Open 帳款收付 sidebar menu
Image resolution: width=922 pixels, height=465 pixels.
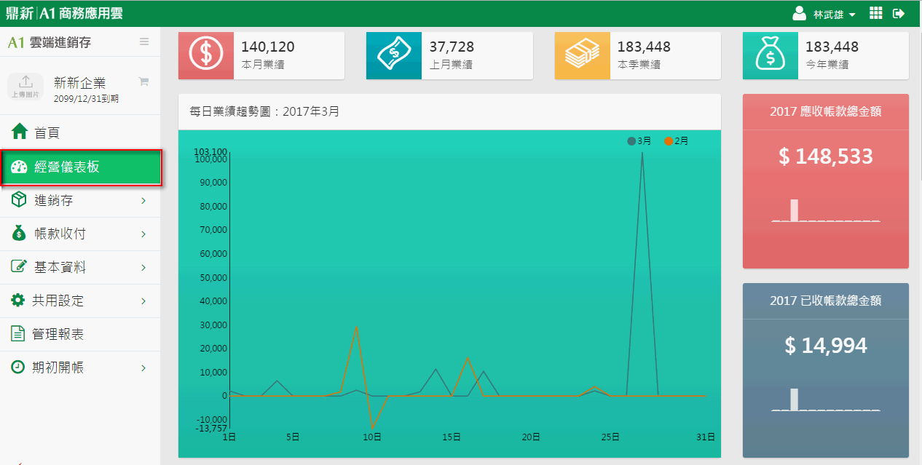click(80, 234)
